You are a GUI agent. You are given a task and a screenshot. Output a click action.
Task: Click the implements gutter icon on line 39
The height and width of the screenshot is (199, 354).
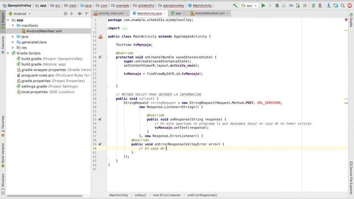click(100, 144)
